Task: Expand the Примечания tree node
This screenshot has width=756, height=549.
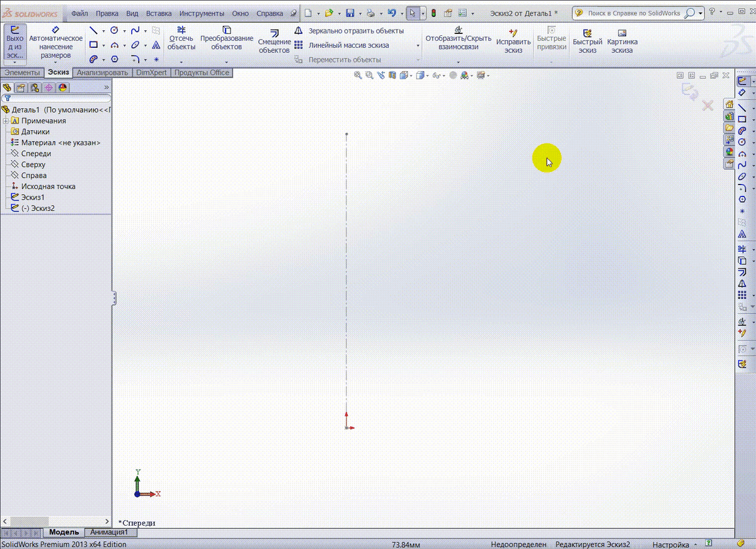Action: click(5, 121)
